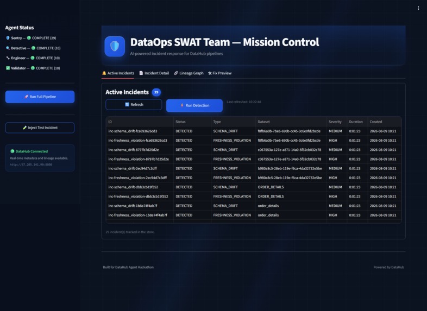427x311 pixels.
Task: Click the Detective magnifier icon
Action: click(8, 48)
